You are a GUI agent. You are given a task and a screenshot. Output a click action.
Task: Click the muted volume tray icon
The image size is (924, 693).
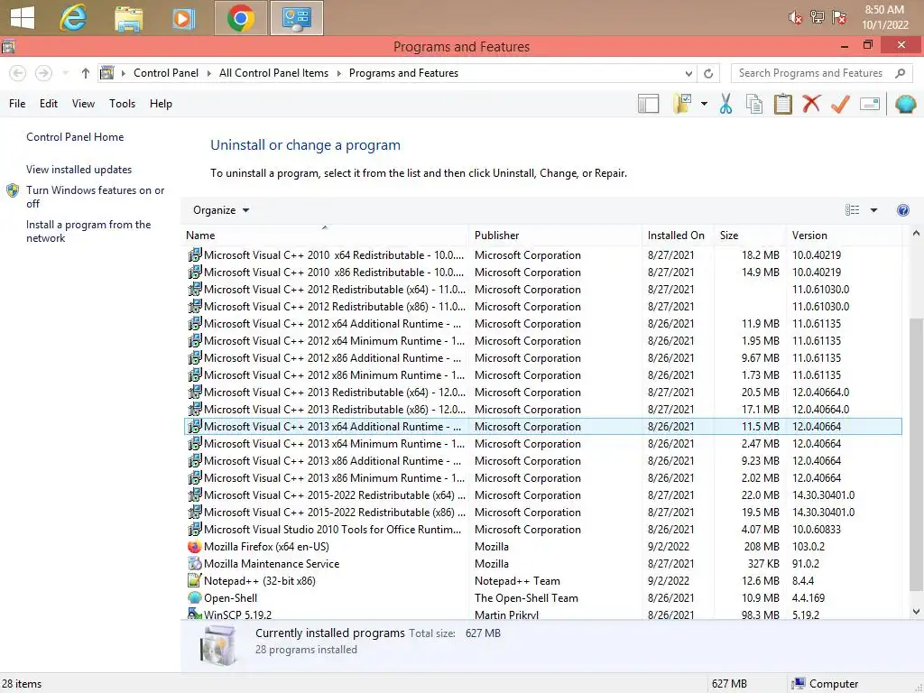click(796, 18)
